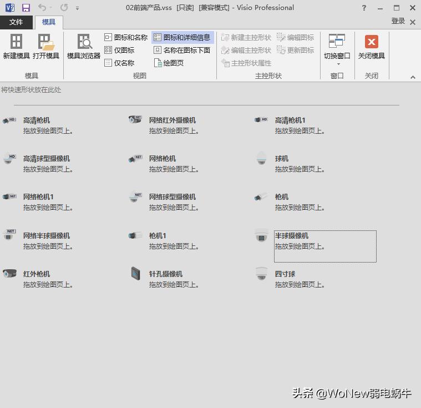Click the 关闭模具 red close-stencil icon

click(x=371, y=42)
